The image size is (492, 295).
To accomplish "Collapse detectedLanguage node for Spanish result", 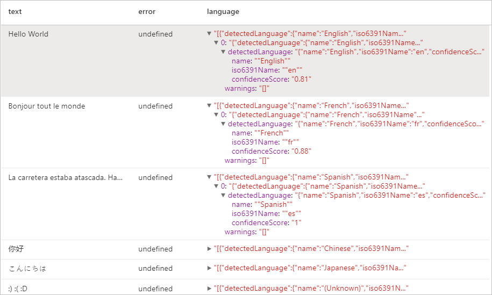I will coord(224,196).
